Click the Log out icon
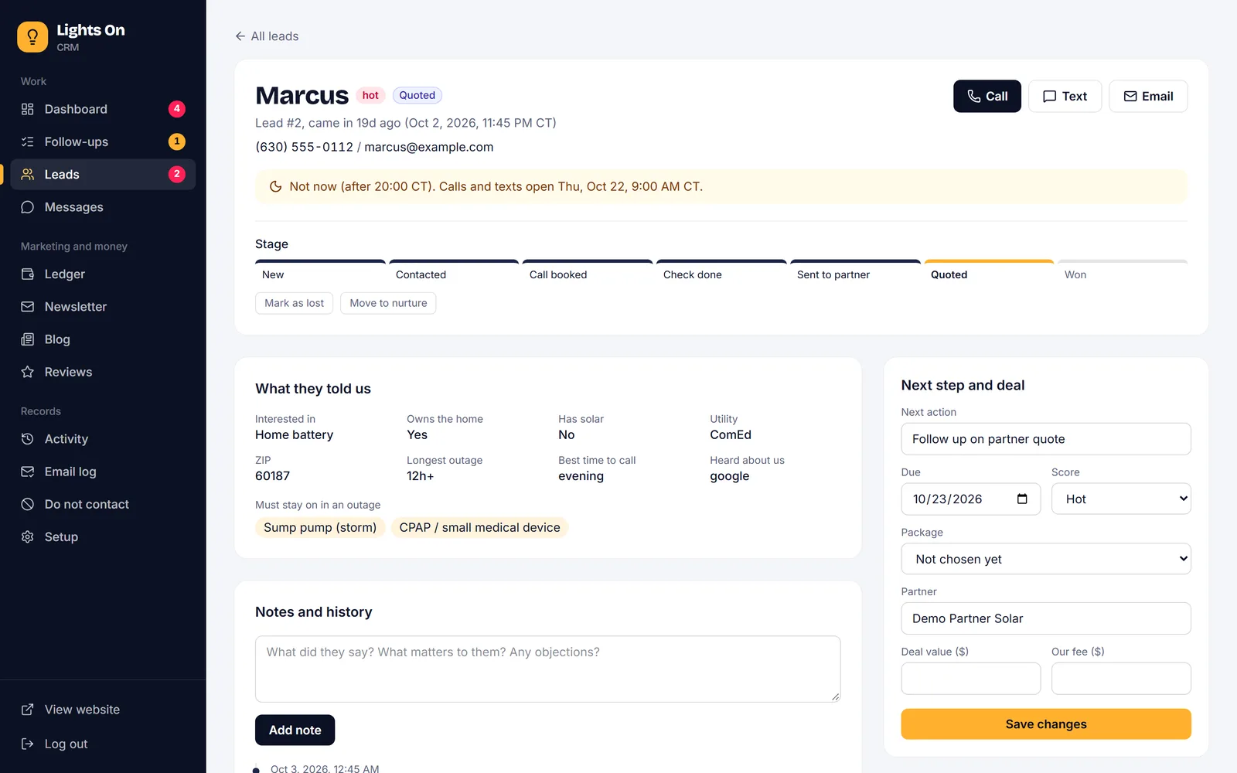This screenshot has height=773, width=1237. pos(28,744)
